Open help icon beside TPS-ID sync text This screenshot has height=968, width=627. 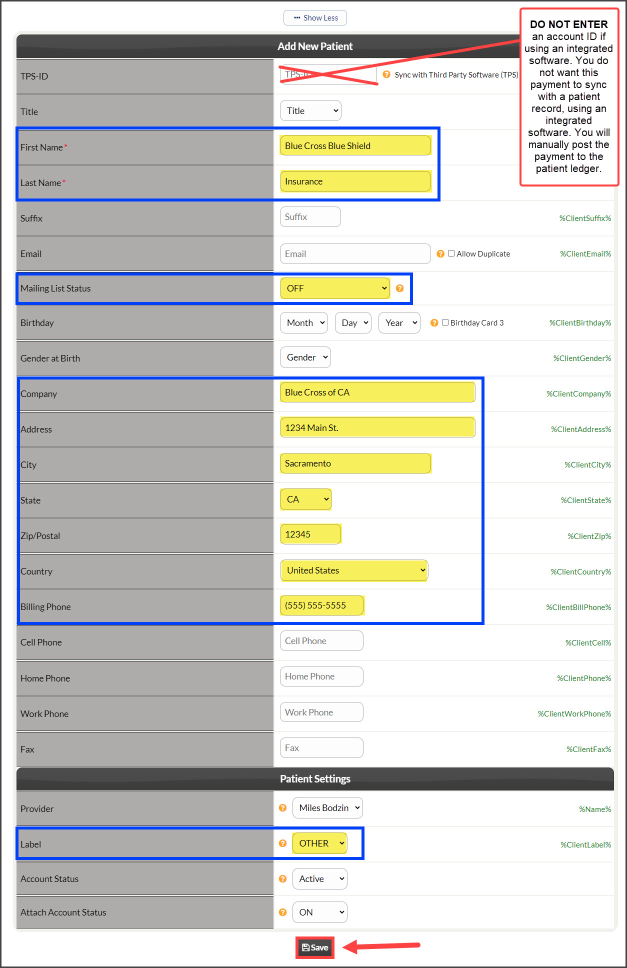(386, 74)
